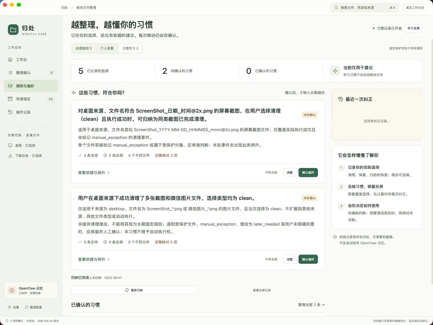This screenshot has height=325, width=433.
Task: Expand 查看依据与例外 on first habit card
Action: point(94,173)
